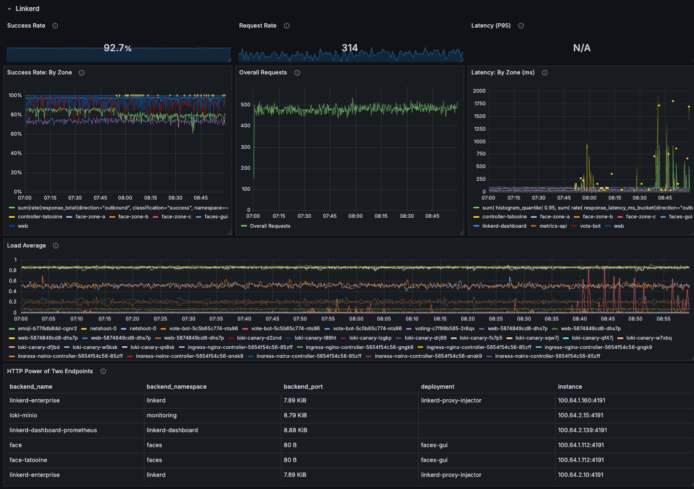Toggle loki-canary-xqw7j legend entry
The height and width of the screenshot is (489, 694).
tap(537, 338)
